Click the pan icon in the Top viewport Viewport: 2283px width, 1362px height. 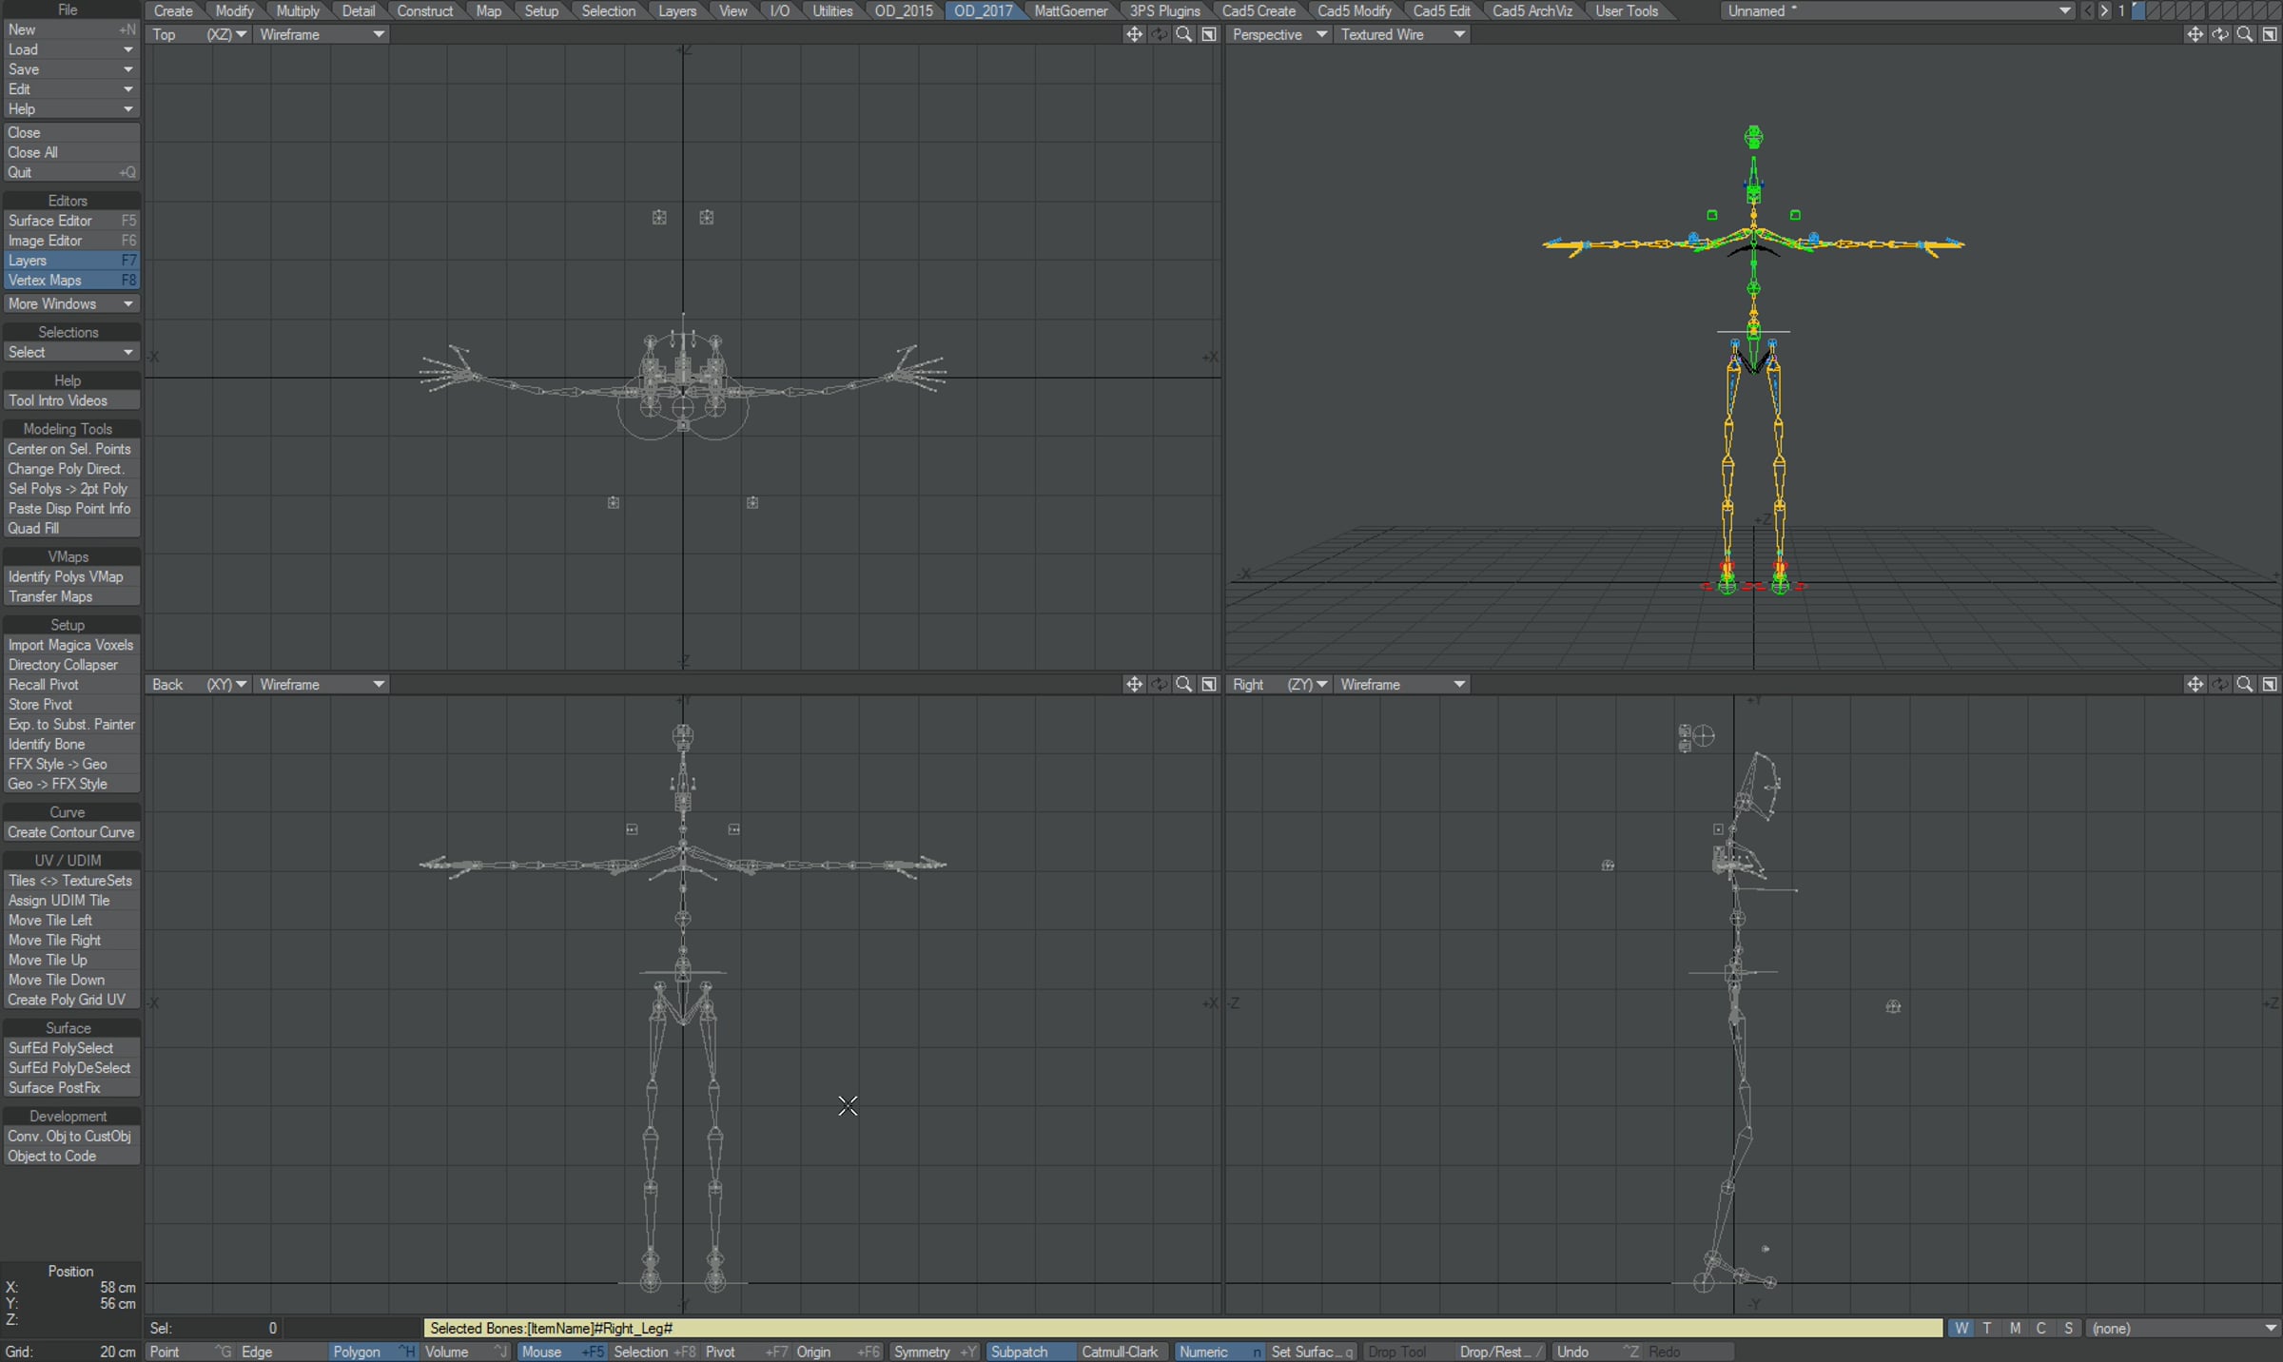[1134, 34]
